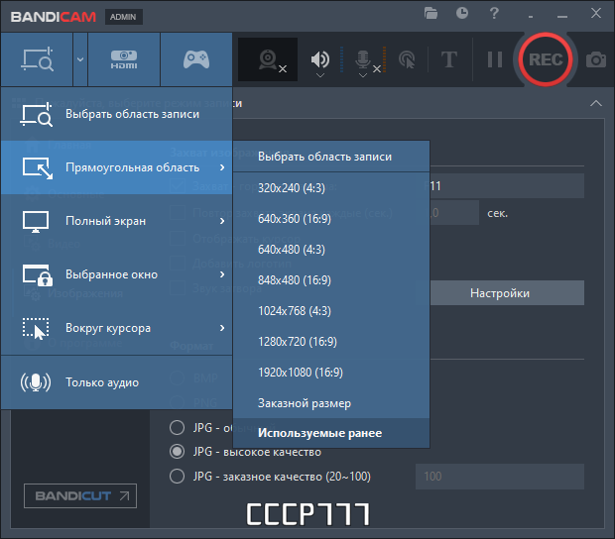615x539 pixels.
Task: Select JPG - заказное качество radio button
Action: click(177, 477)
